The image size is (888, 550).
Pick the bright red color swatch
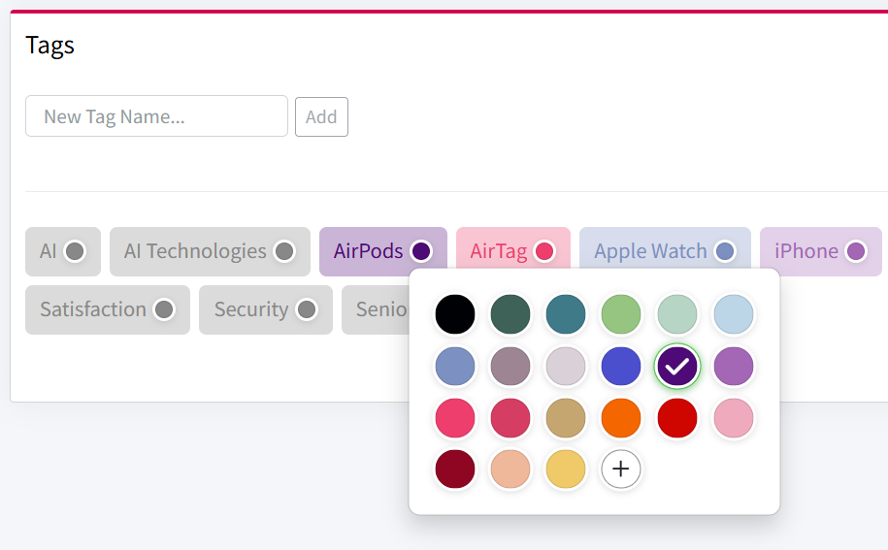click(x=677, y=418)
